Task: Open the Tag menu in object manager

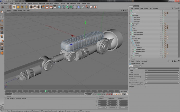Action: tap(150, 8)
